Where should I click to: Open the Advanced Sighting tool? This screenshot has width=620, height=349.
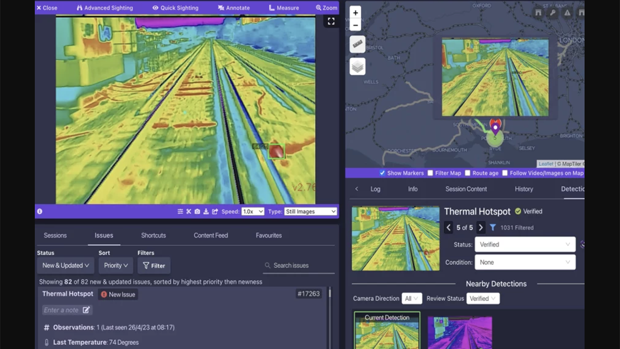[104, 7]
